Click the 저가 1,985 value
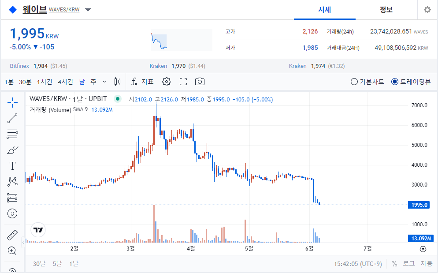 tap(310, 48)
